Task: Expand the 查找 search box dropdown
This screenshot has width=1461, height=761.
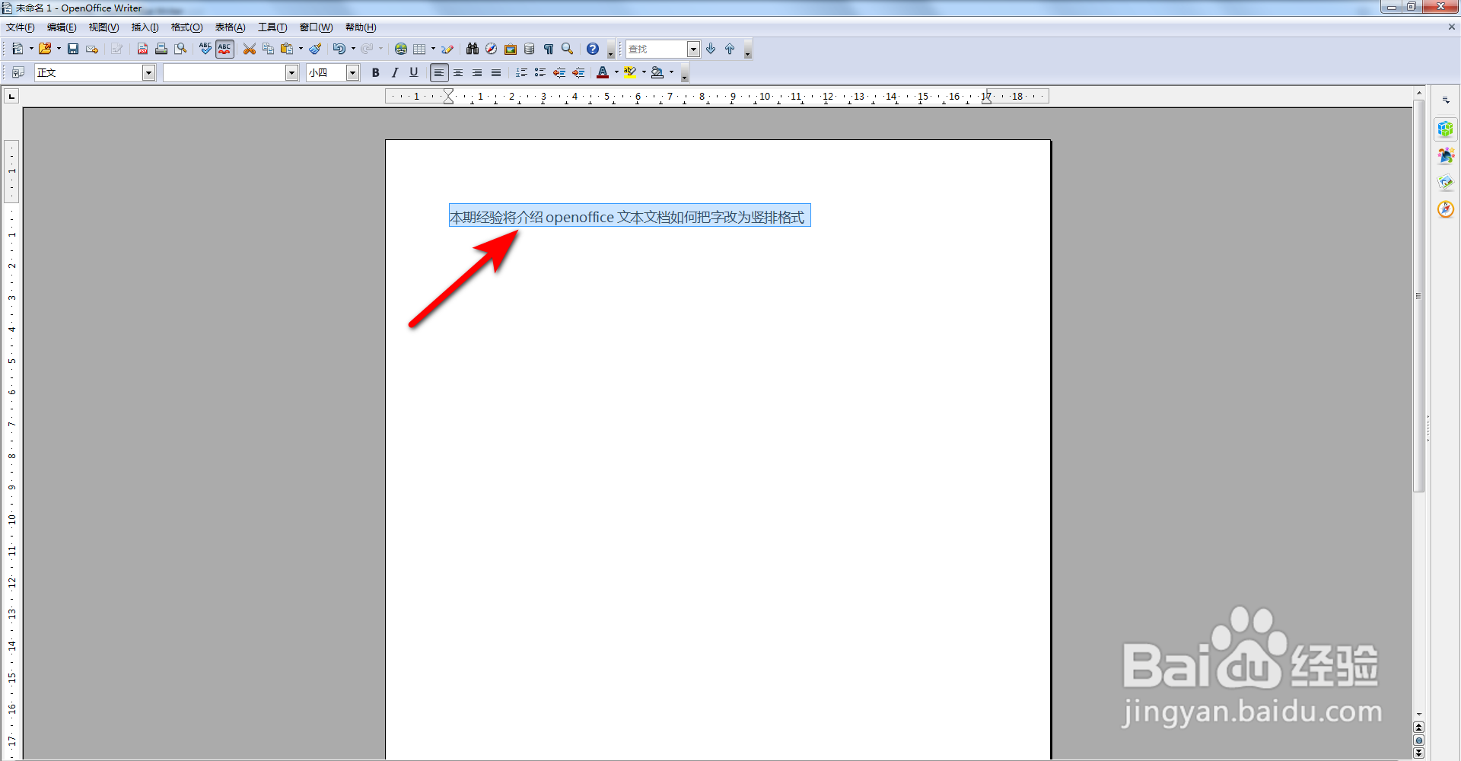Action: 693,49
